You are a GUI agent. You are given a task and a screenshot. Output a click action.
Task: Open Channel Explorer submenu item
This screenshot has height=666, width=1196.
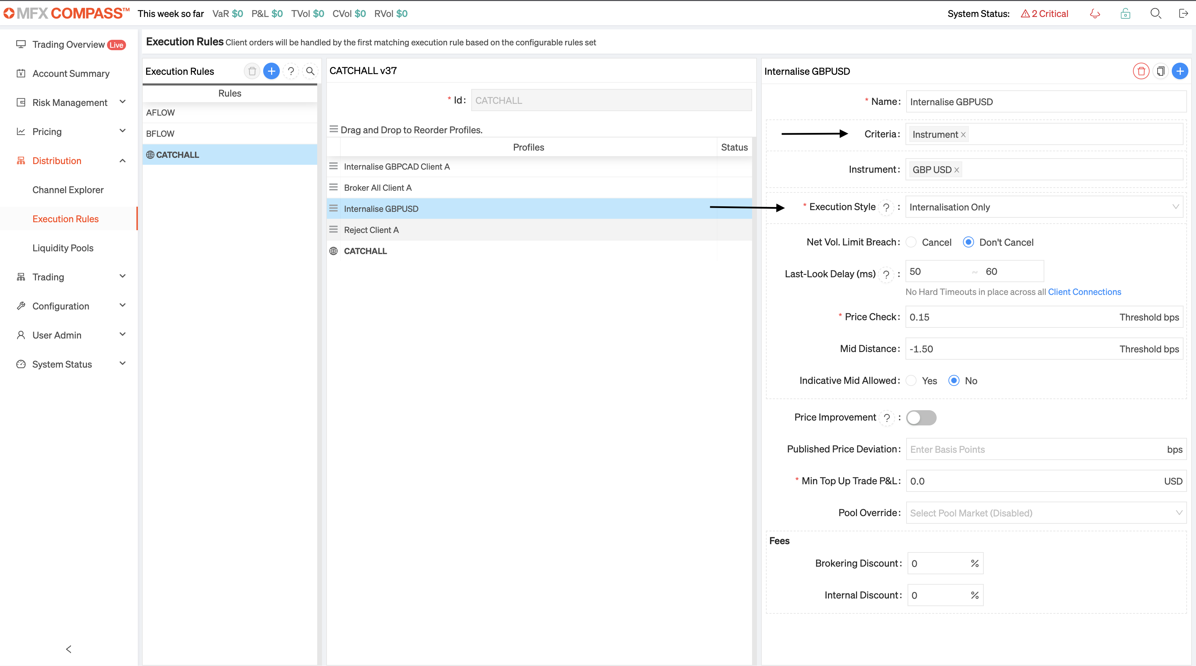68,190
